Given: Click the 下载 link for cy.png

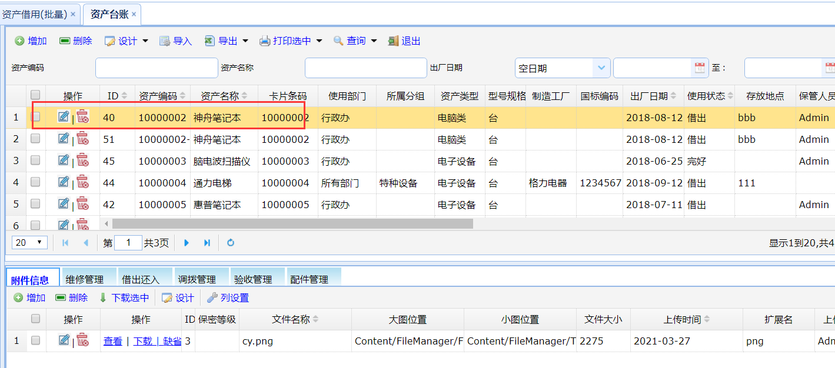Looking at the screenshot, I should 143,341.
